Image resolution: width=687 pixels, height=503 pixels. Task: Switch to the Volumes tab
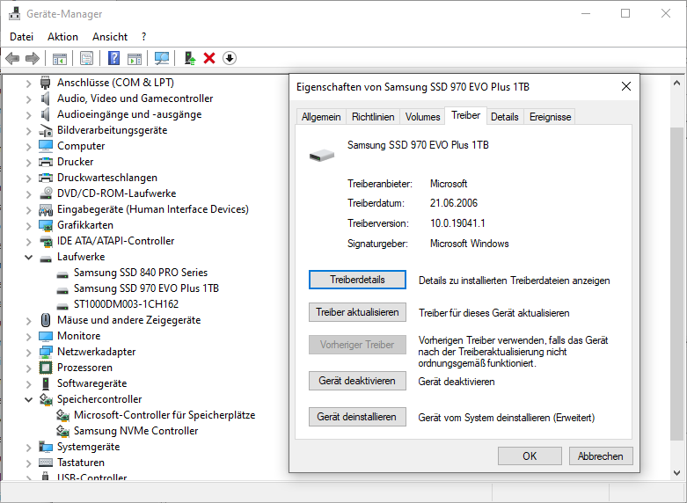[x=422, y=117]
